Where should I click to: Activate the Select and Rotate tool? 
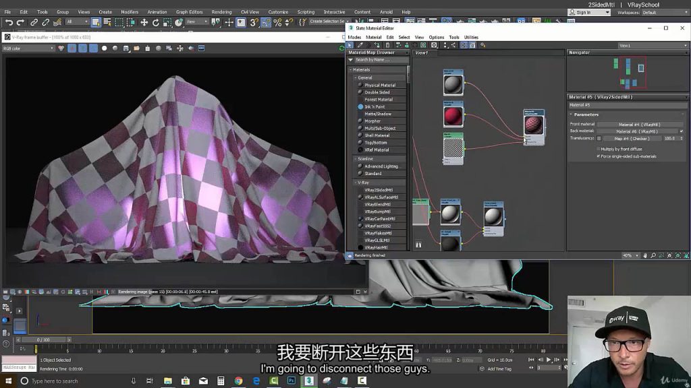click(156, 22)
